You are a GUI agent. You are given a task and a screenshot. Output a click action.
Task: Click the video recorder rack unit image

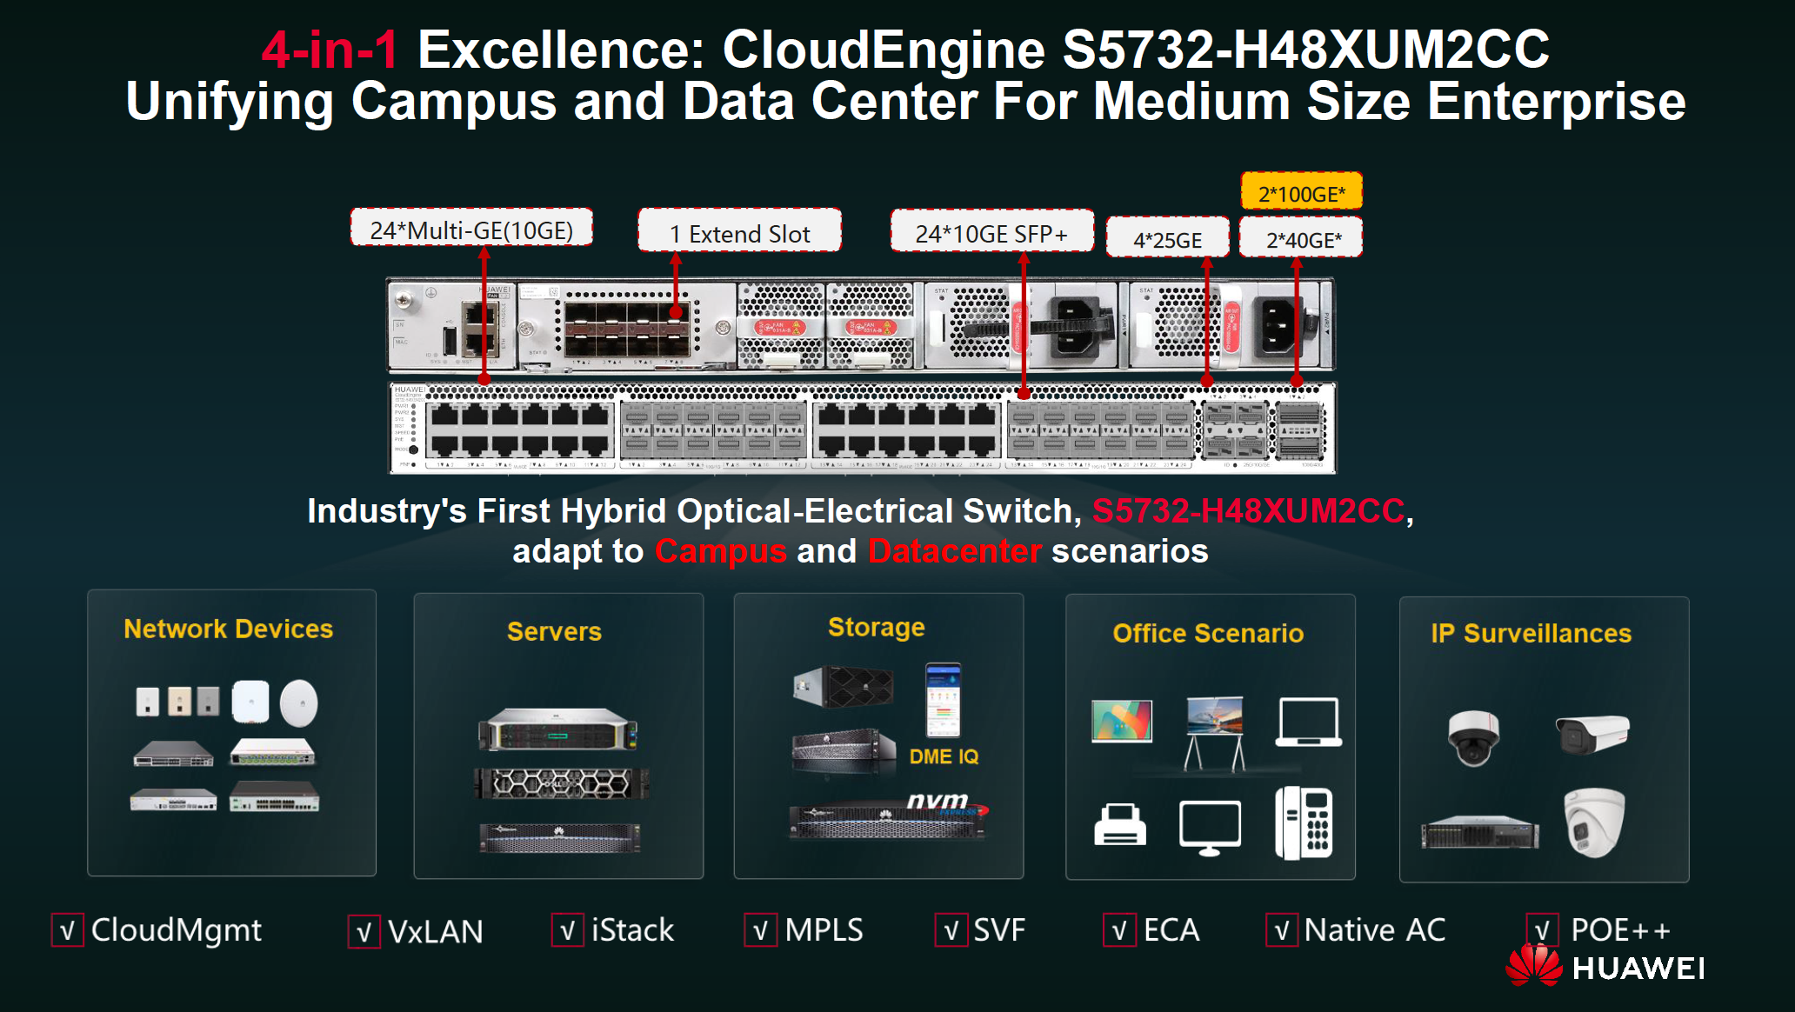pos(1479,833)
